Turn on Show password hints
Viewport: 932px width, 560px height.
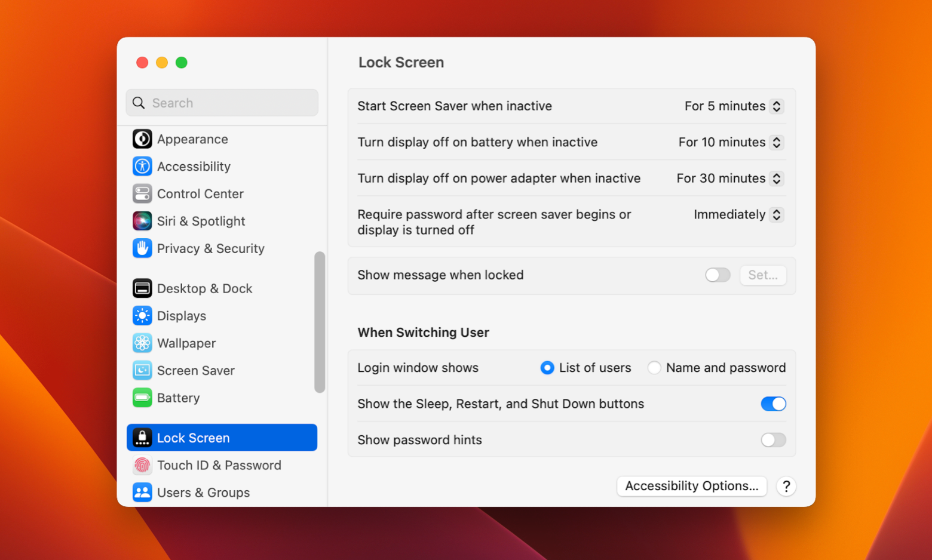pyautogui.click(x=773, y=440)
